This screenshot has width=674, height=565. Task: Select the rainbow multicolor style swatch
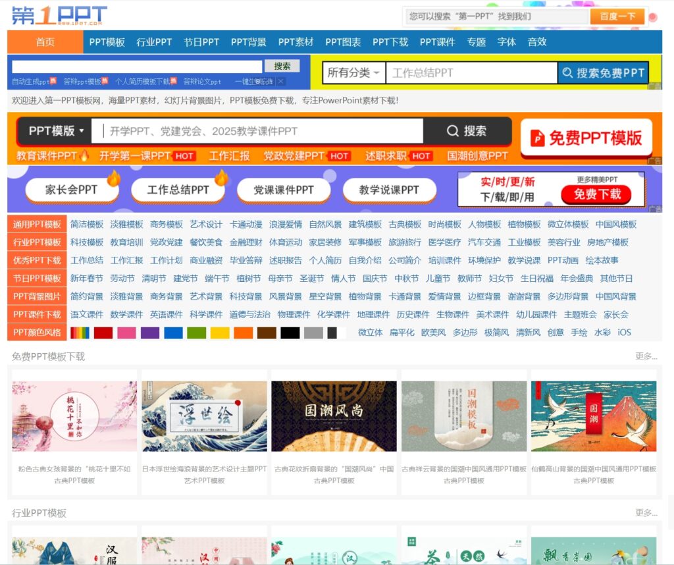(80, 333)
